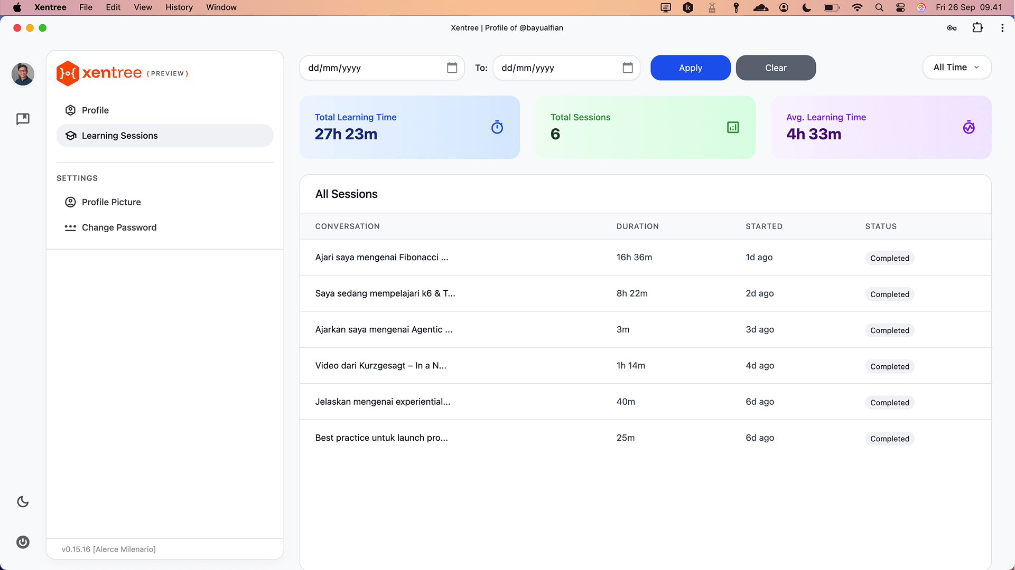This screenshot has height=570, width=1015.
Task: Click the key password icon in title bar
Action: coord(952,28)
